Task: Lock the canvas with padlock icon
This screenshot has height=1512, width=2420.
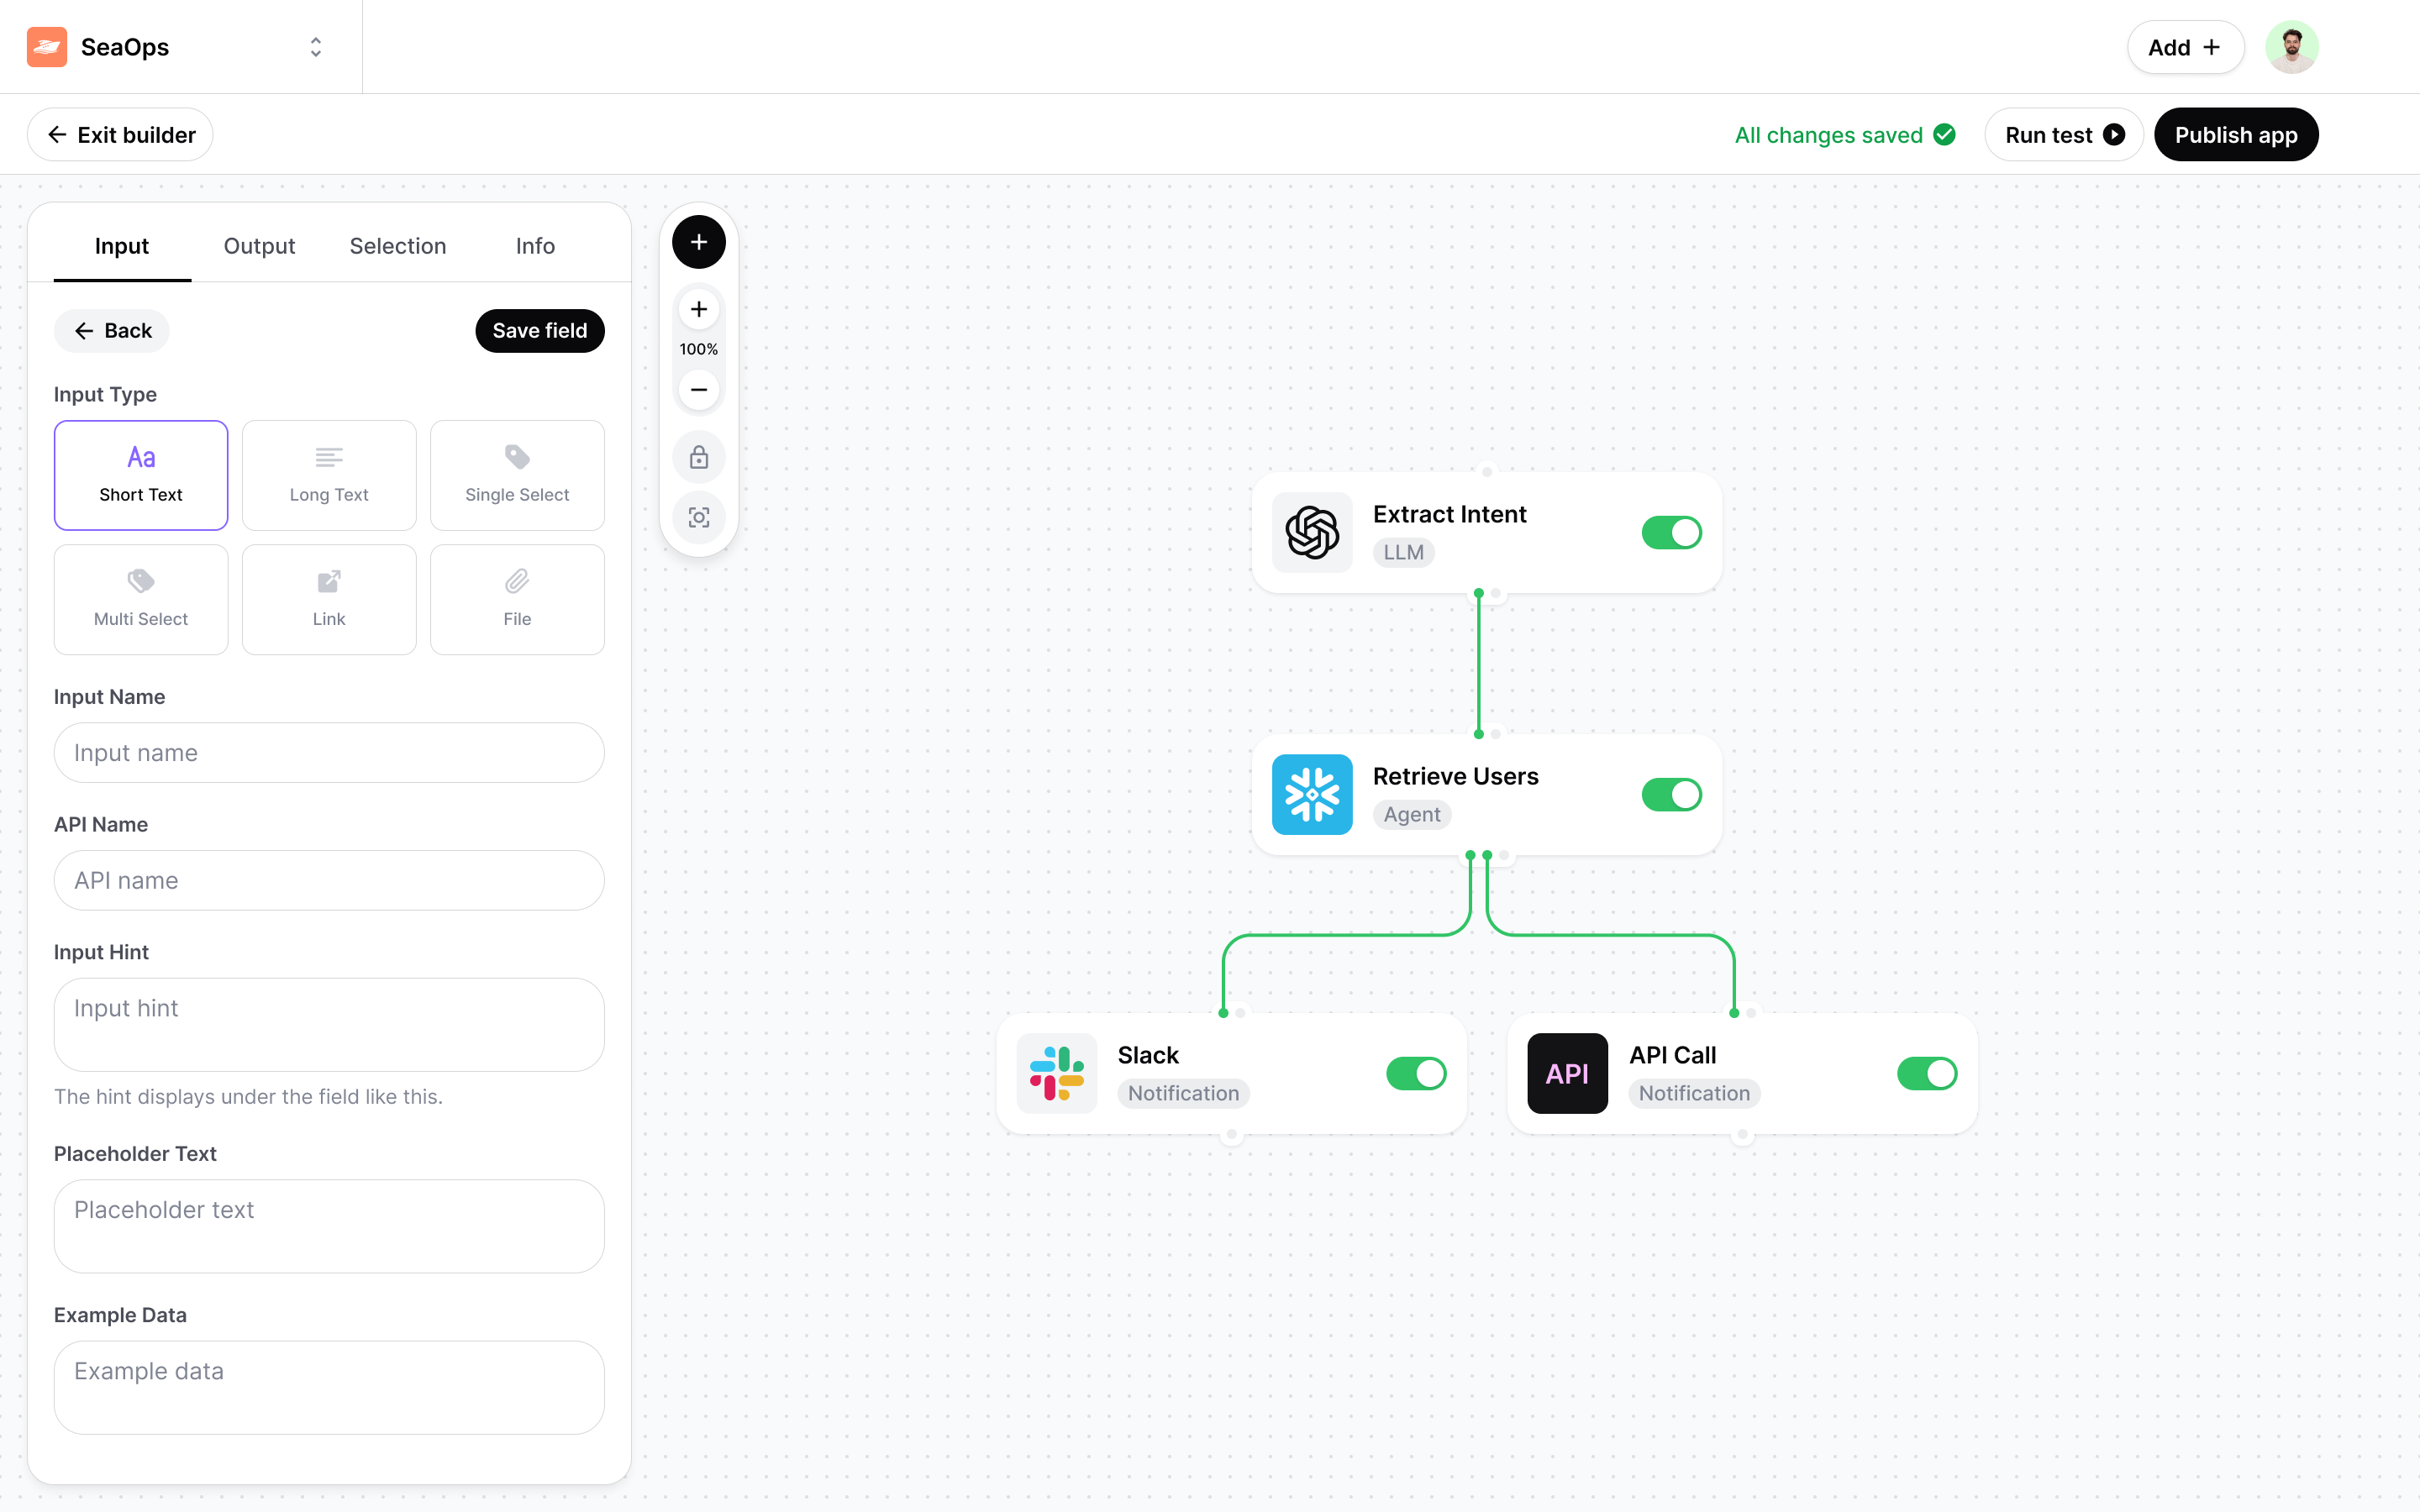Action: click(x=698, y=457)
